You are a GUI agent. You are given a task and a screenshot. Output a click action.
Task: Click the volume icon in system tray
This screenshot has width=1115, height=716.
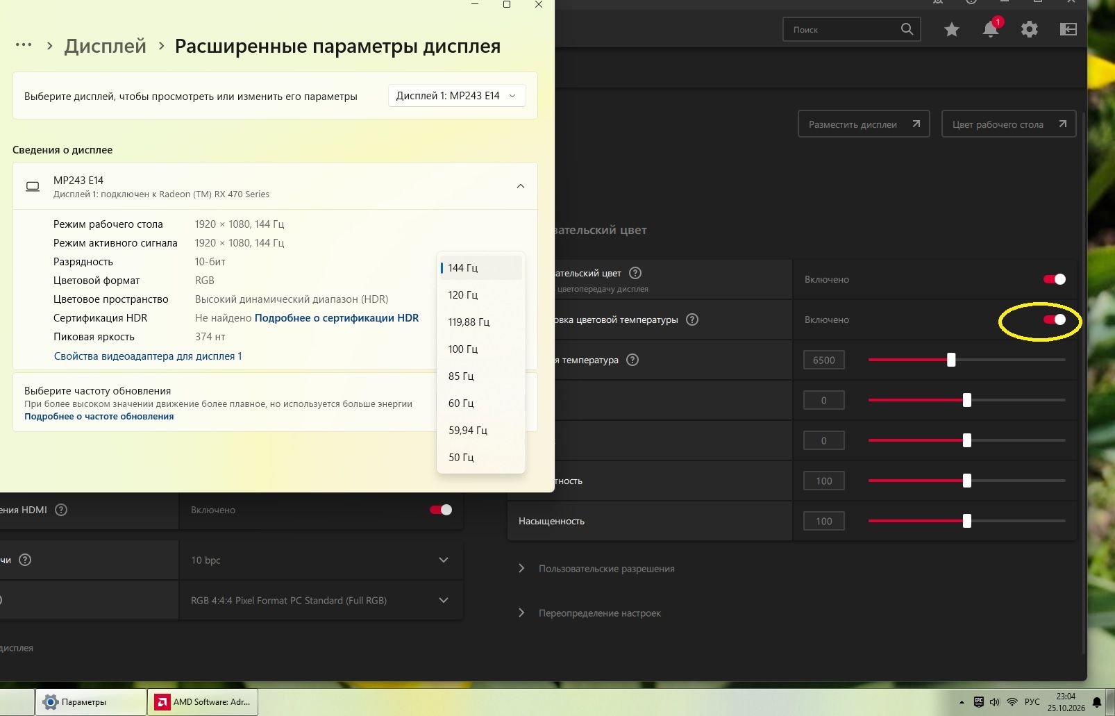995,702
